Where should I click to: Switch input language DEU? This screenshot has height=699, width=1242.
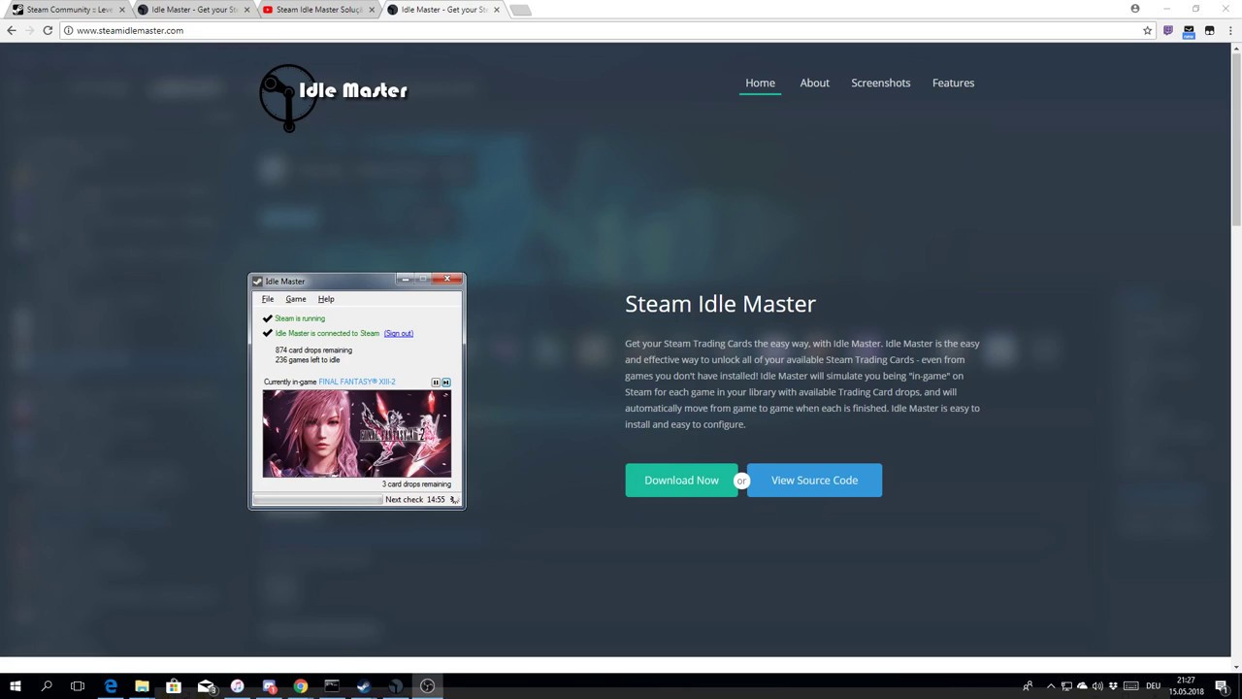[x=1153, y=686]
